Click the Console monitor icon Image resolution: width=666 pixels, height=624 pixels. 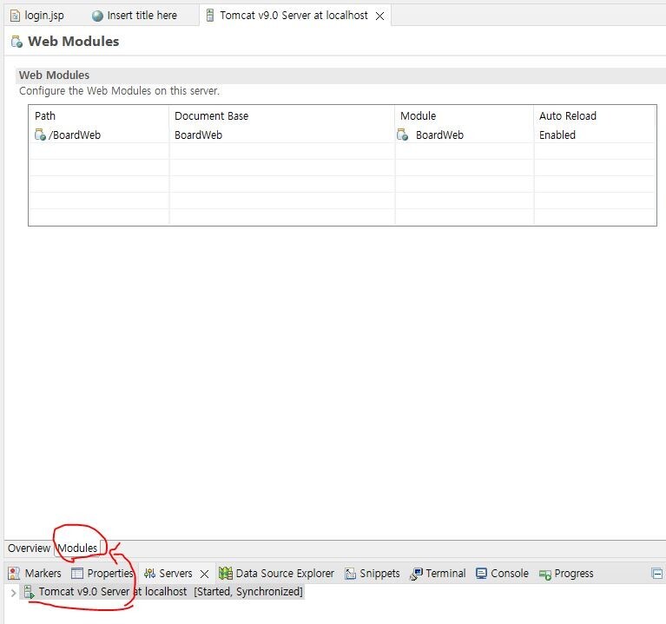[x=481, y=574]
